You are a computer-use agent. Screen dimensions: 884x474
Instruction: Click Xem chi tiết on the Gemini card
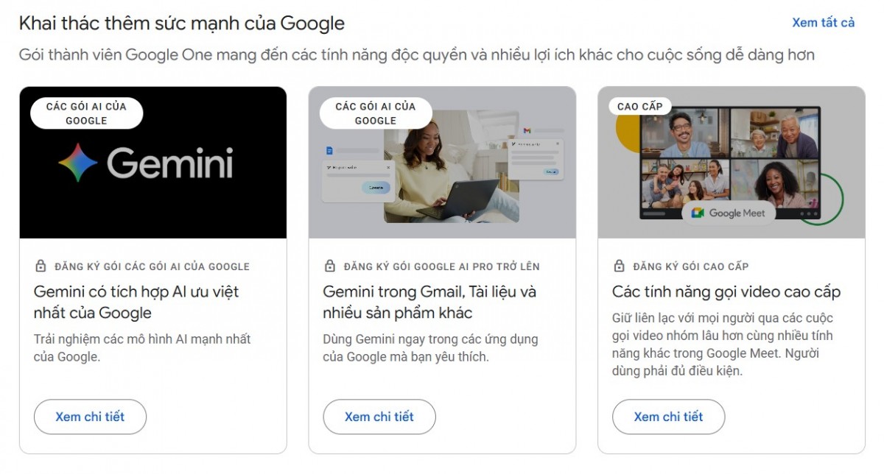pyautogui.click(x=90, y=417)
